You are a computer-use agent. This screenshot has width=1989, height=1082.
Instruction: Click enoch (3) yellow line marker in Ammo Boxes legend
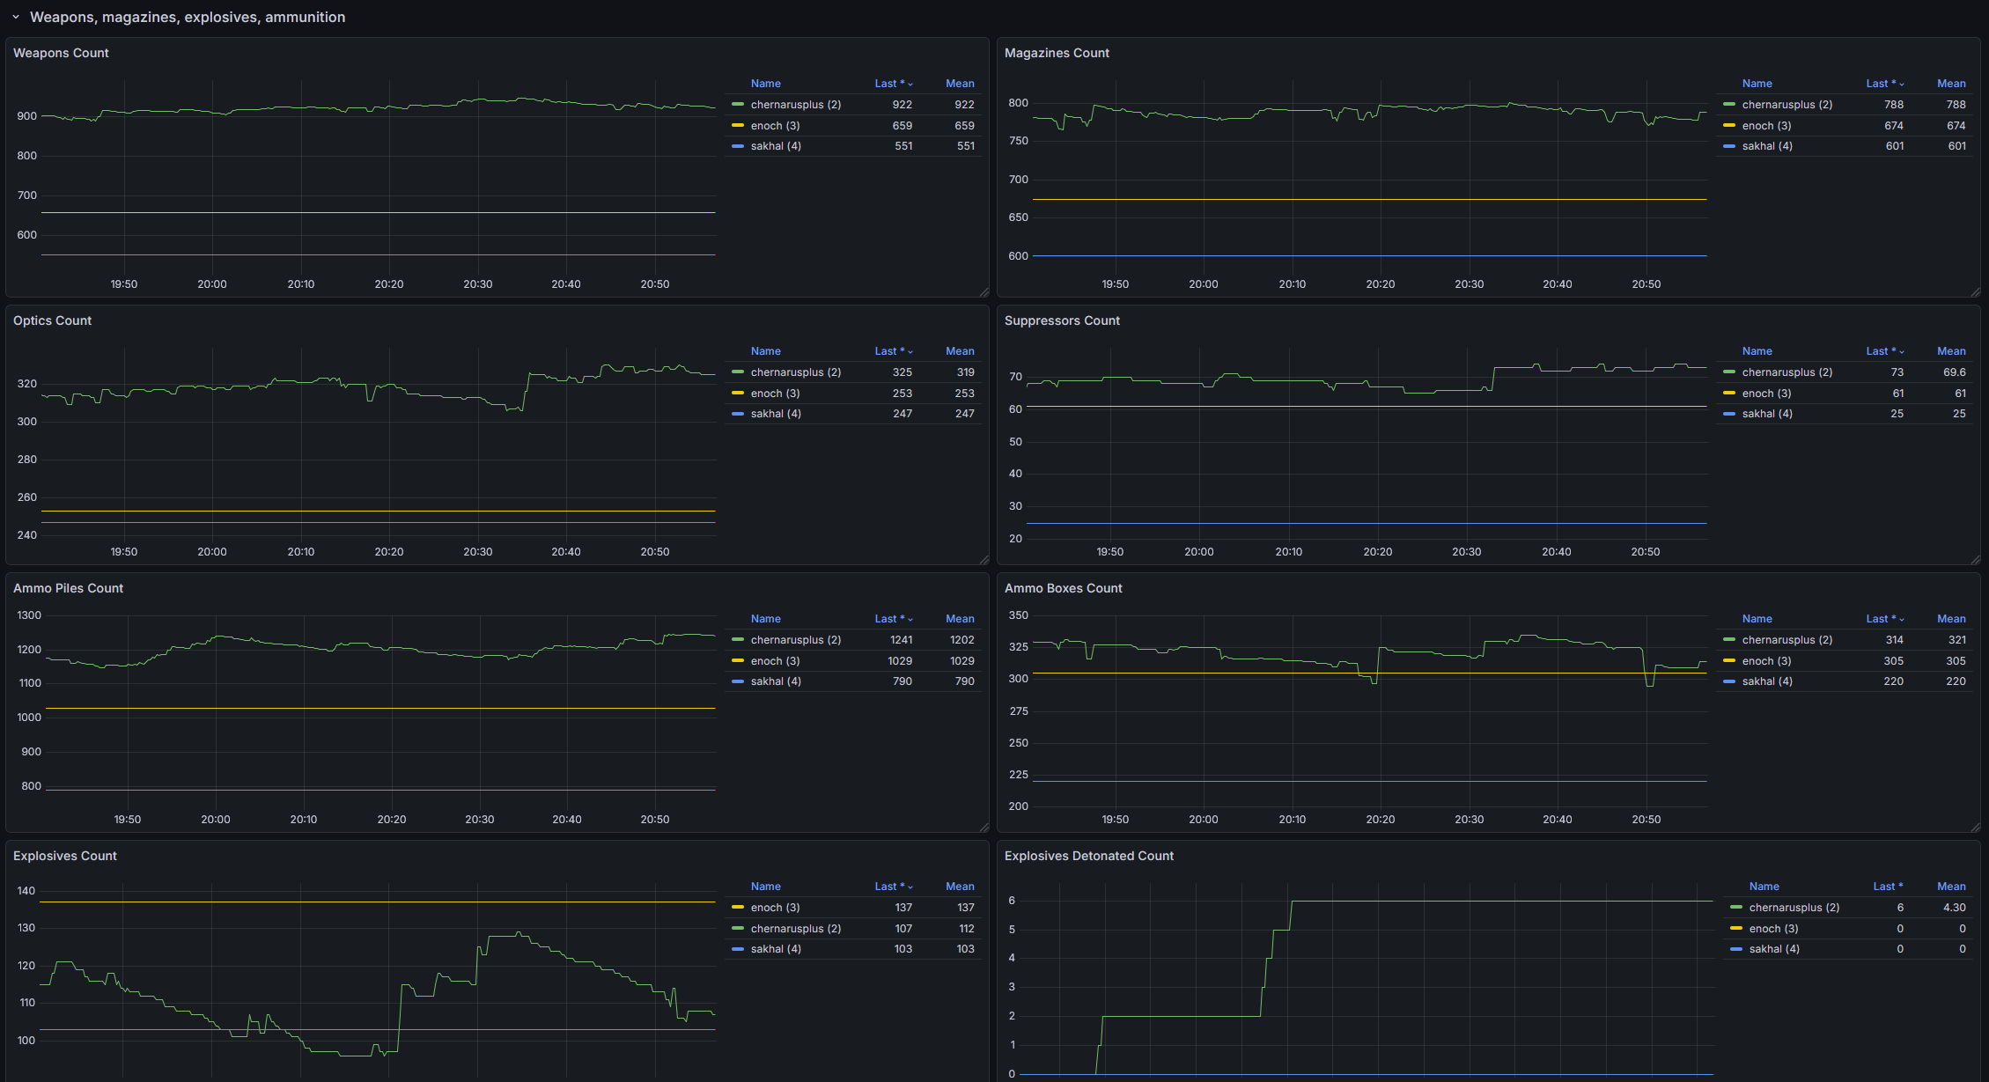point(1729,660)
